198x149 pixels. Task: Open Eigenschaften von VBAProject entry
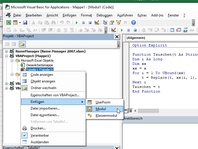tap(53, 95)
